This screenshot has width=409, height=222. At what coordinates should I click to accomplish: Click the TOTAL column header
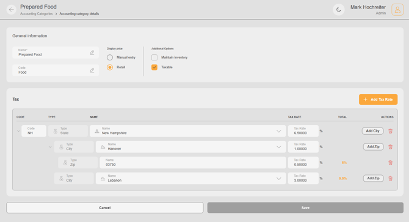click(x=342, y=117)
